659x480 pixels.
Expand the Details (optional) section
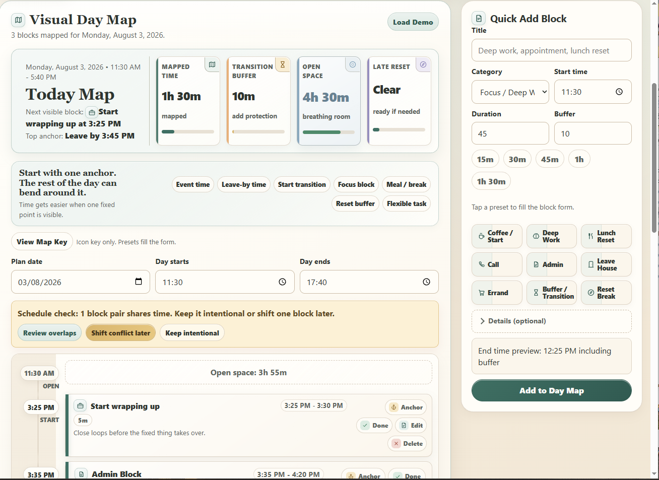(552, 321)
